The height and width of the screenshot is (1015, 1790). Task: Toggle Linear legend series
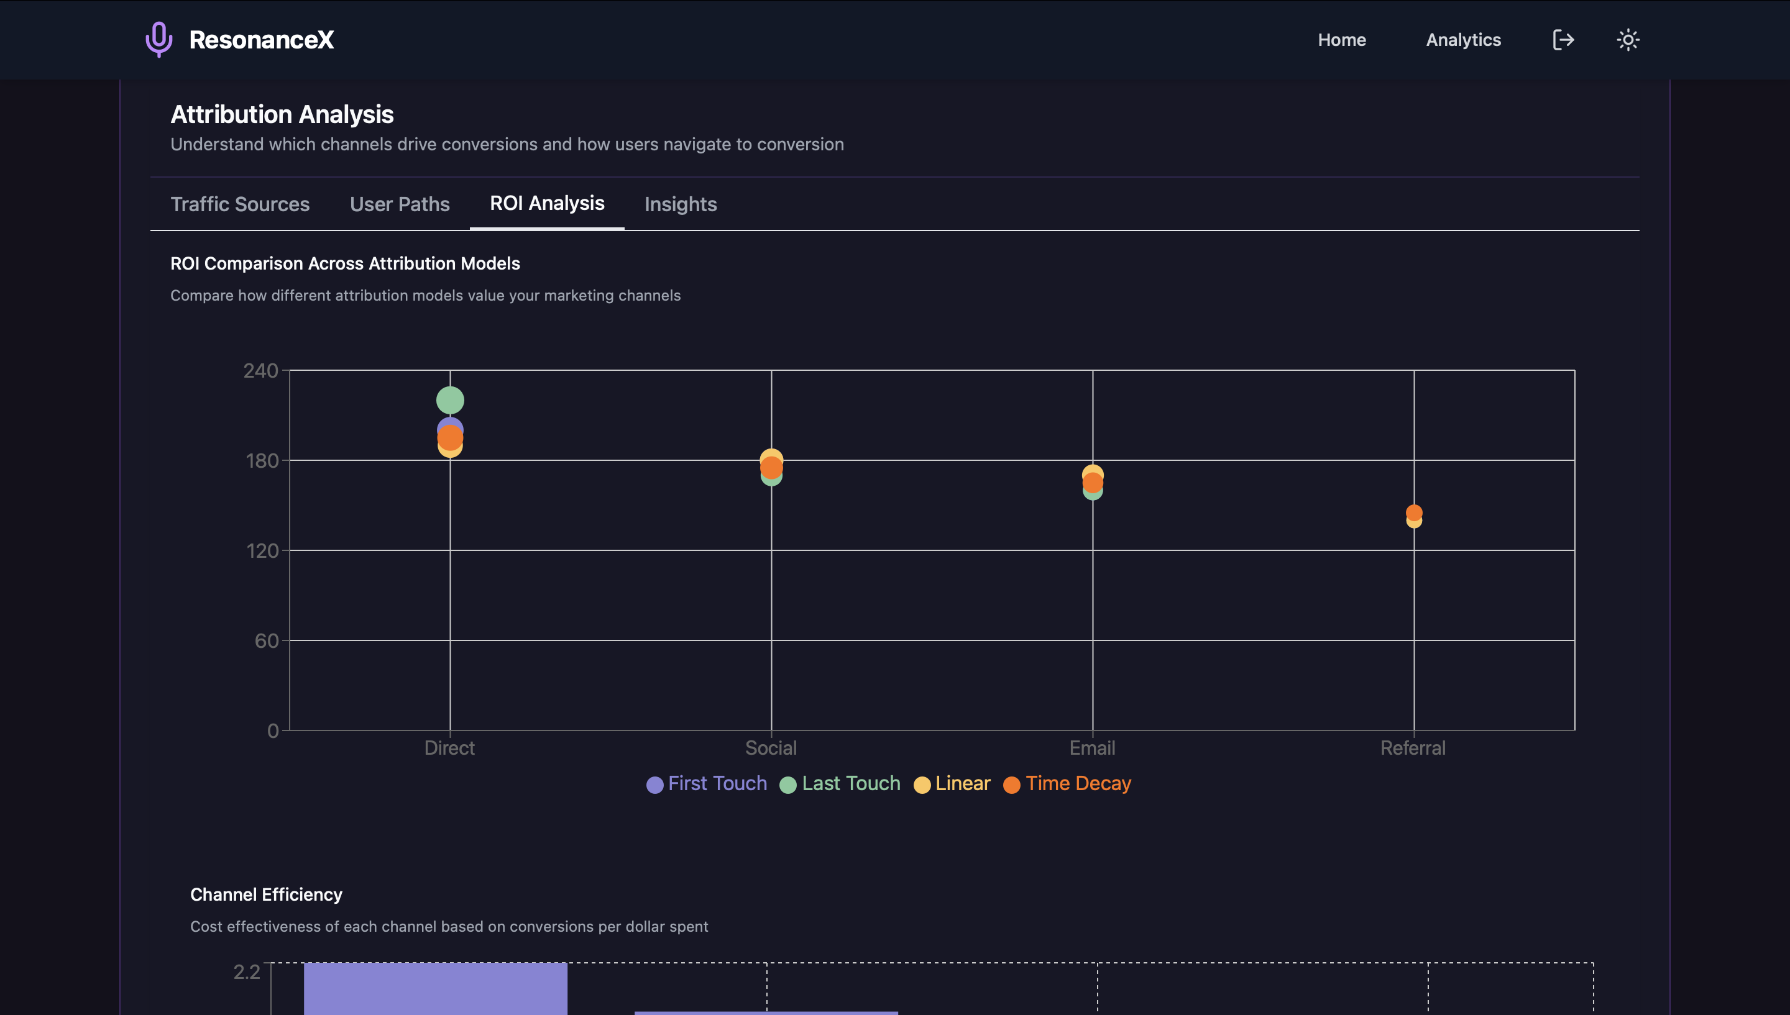coord(952,783)
